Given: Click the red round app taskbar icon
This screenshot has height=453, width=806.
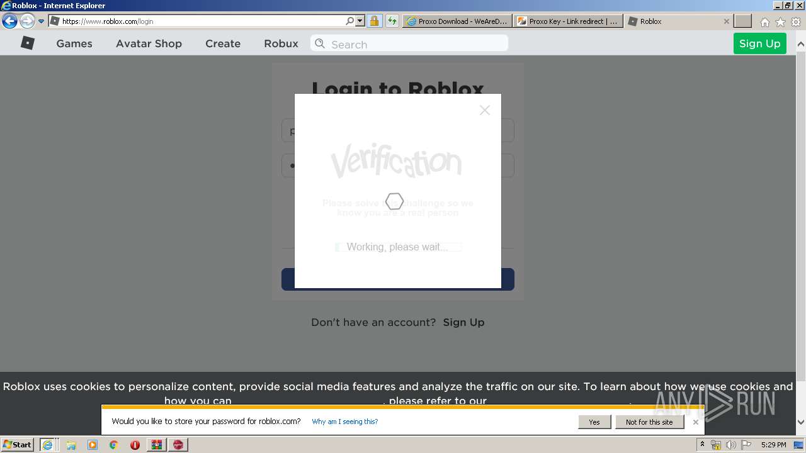Looking at the screenshot, I should click(178, 445).
